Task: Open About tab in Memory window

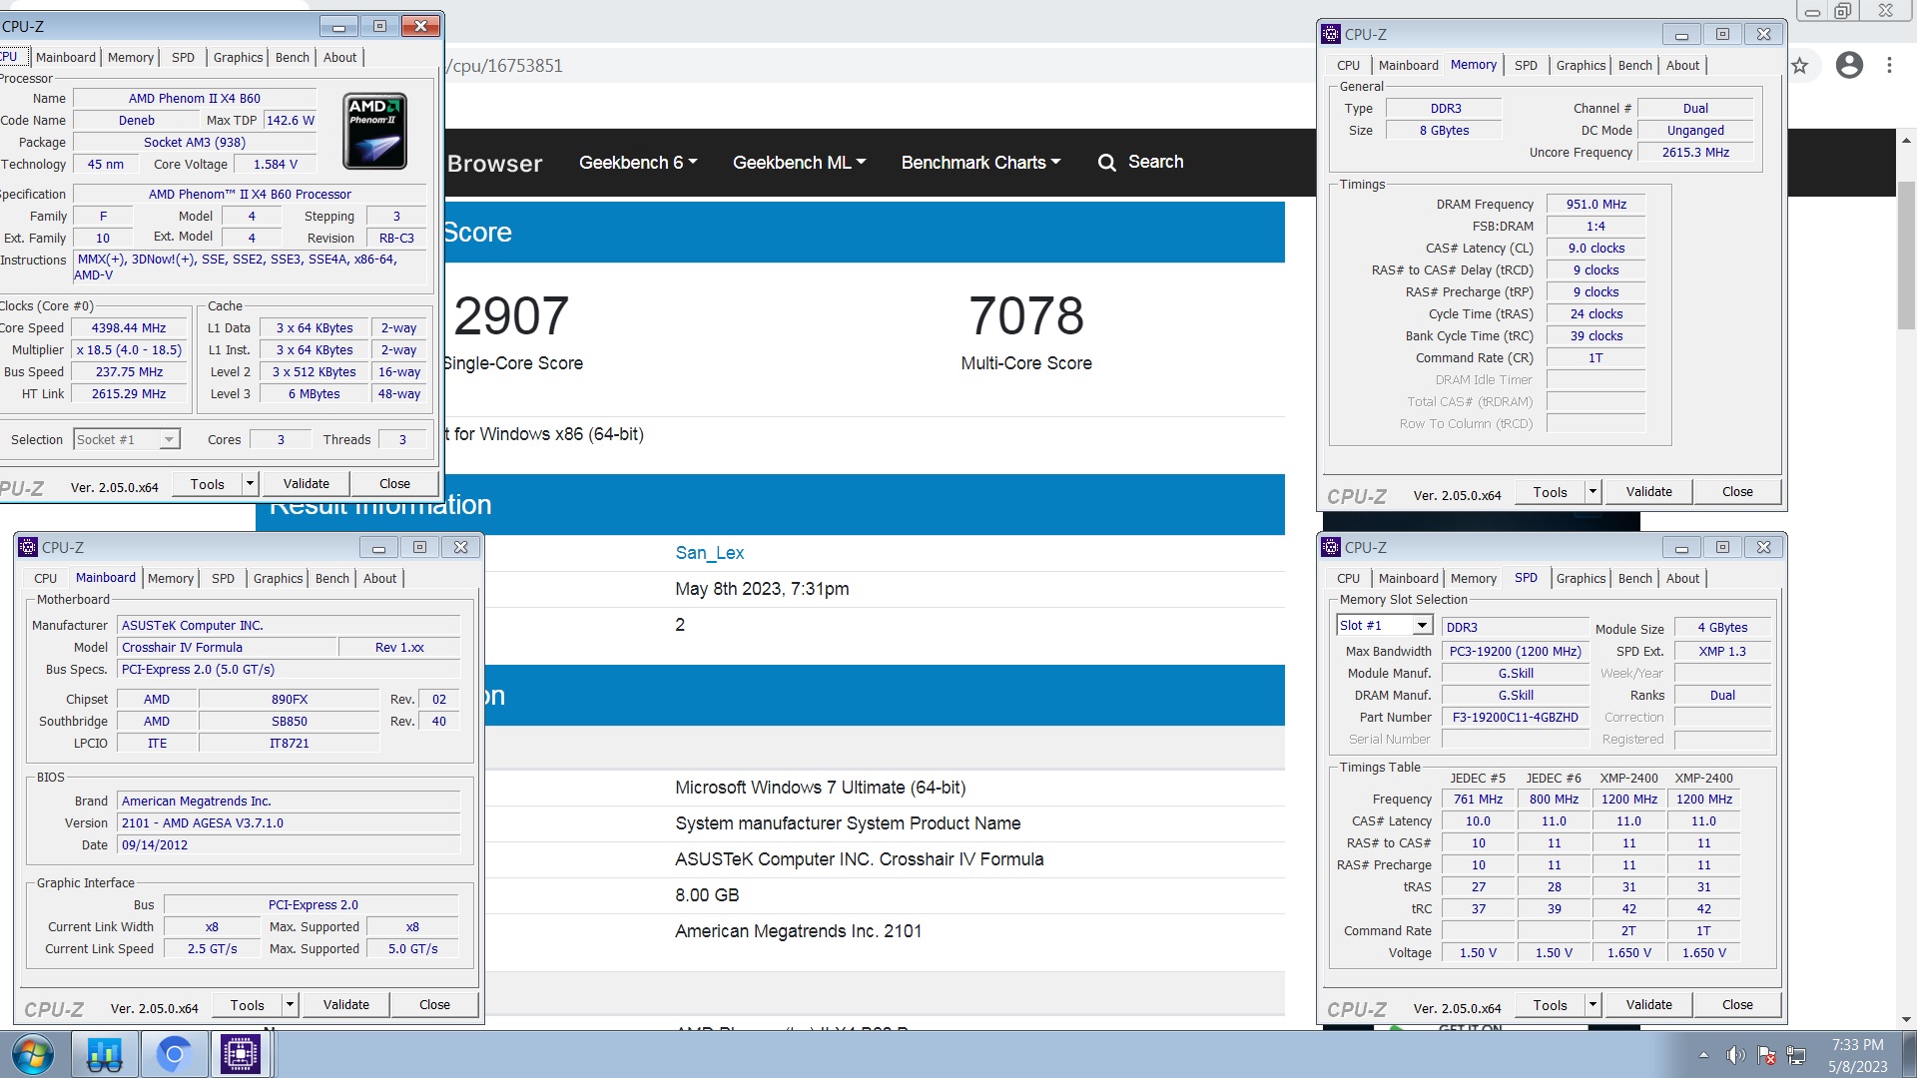Action: 1682,66
